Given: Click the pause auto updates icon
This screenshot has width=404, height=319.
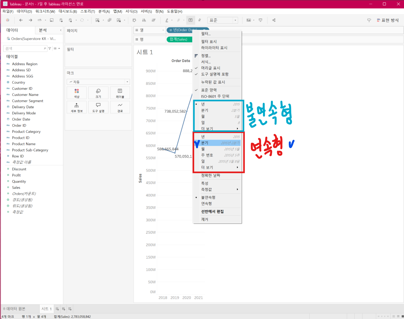Looking at the screenshot, I should click(x=70, y=20).
